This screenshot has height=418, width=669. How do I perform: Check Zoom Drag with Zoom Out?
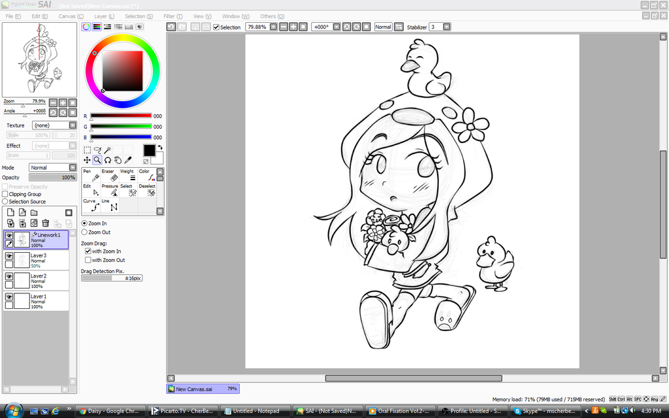[88, 260]
